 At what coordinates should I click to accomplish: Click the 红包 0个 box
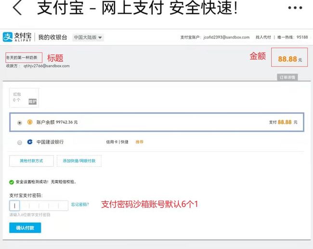pyautogui.click(x=24, y=98)
